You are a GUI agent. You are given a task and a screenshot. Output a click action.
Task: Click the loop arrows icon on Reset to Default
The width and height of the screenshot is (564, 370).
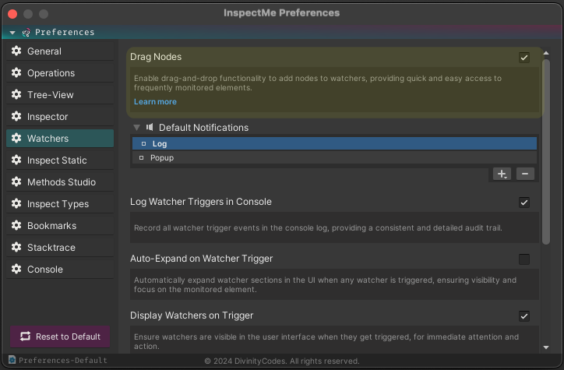25,337
